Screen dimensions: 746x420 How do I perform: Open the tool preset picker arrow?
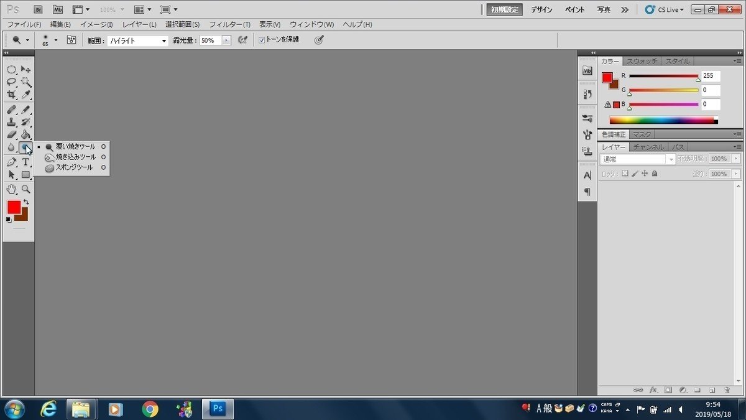(27, 40)
